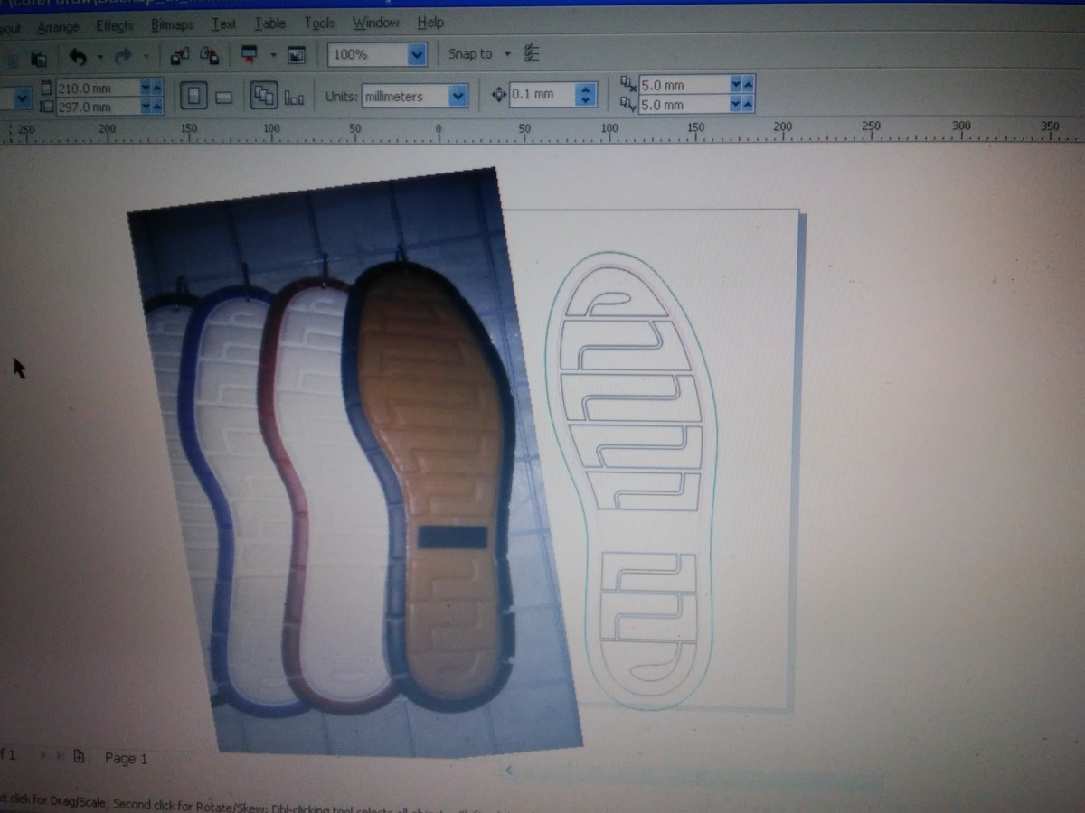Expand the 100% zoom level dropdown
This screenshot has width=1085, height=813.
click(x=416, y=55)
